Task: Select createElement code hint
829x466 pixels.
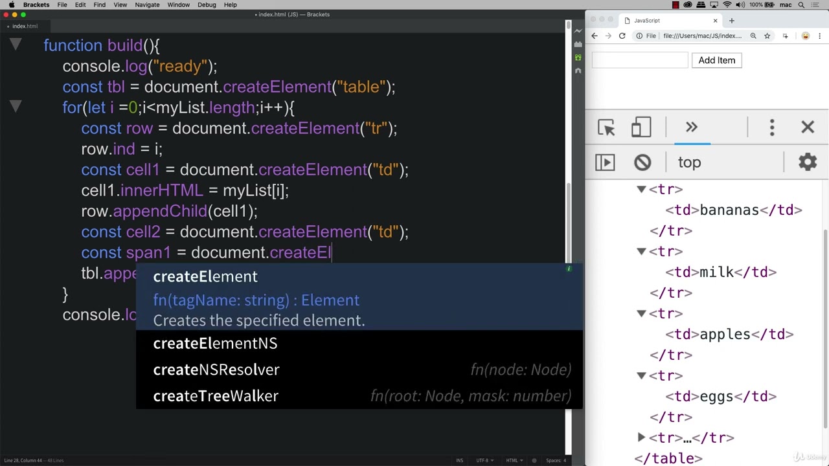Action: tap(359, 298)
